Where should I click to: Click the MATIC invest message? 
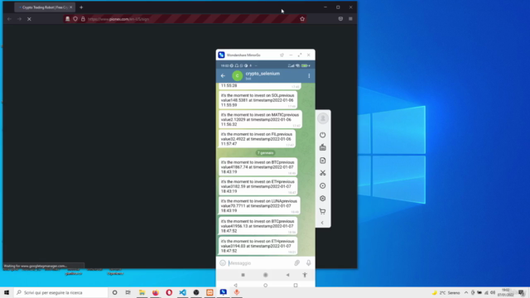coord(260,119)
